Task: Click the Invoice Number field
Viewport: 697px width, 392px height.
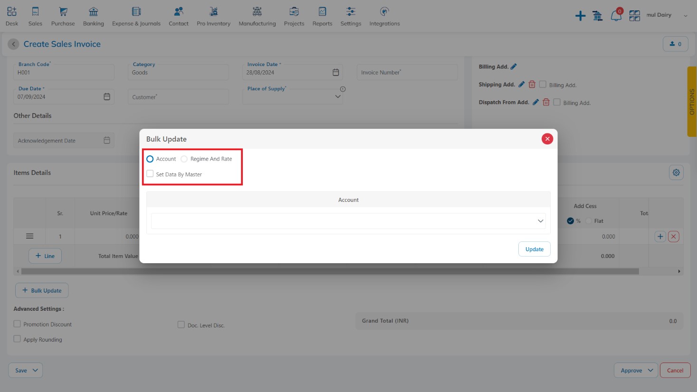Action: [407, 72]
